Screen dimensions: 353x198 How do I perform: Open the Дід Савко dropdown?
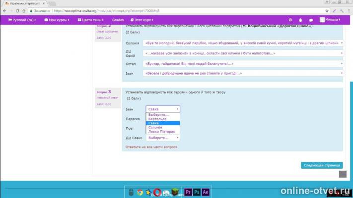[x=163, y=138]
